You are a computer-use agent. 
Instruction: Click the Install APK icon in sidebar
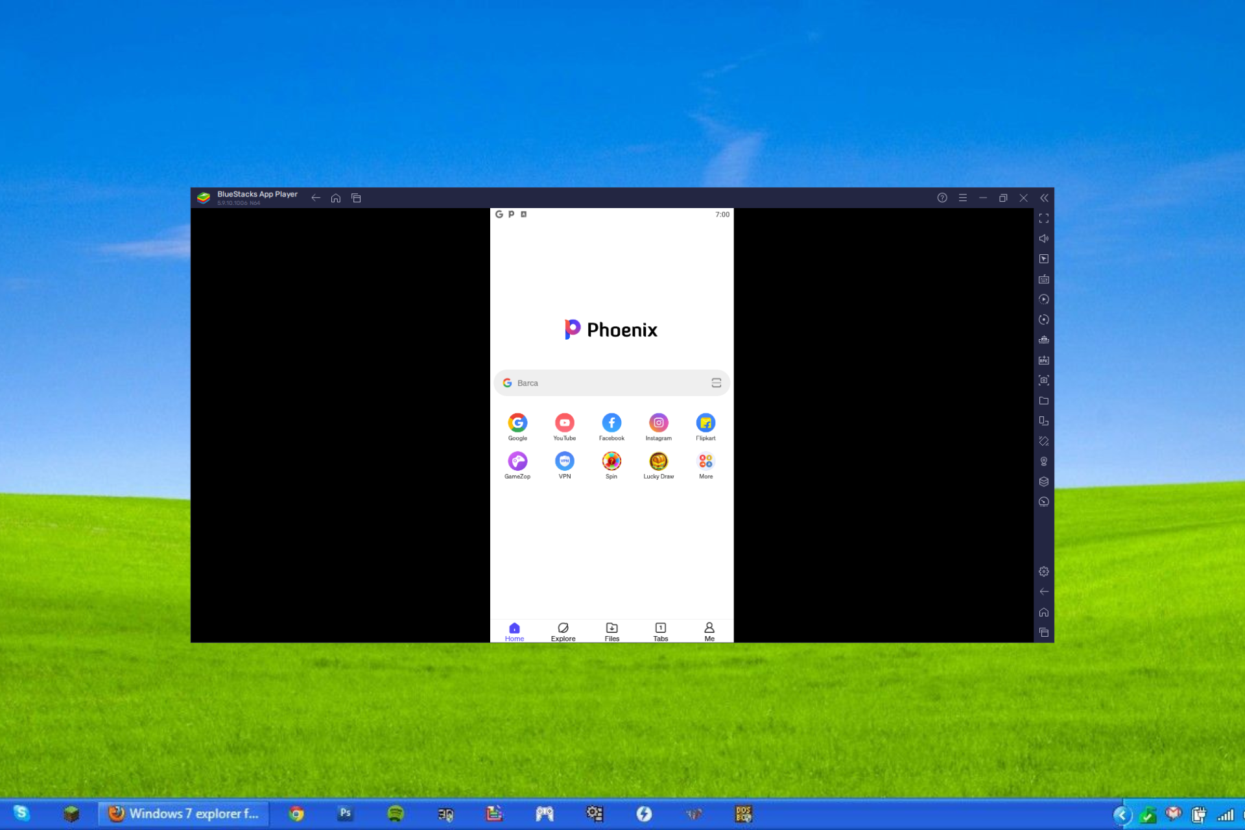point(1044,360)
